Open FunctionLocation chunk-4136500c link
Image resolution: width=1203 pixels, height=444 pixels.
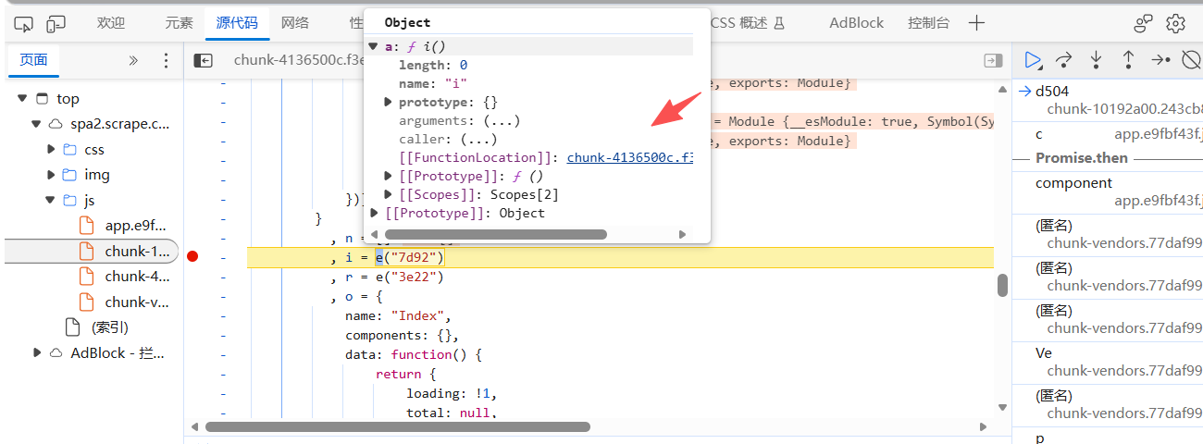coord(630,157)
